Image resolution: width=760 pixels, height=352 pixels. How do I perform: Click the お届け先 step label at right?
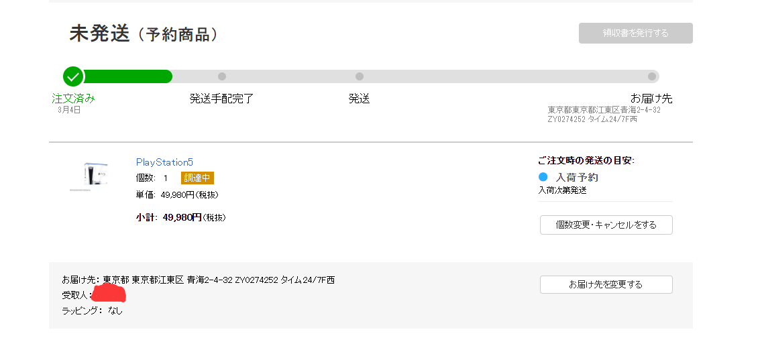click(x=651, y=99)
